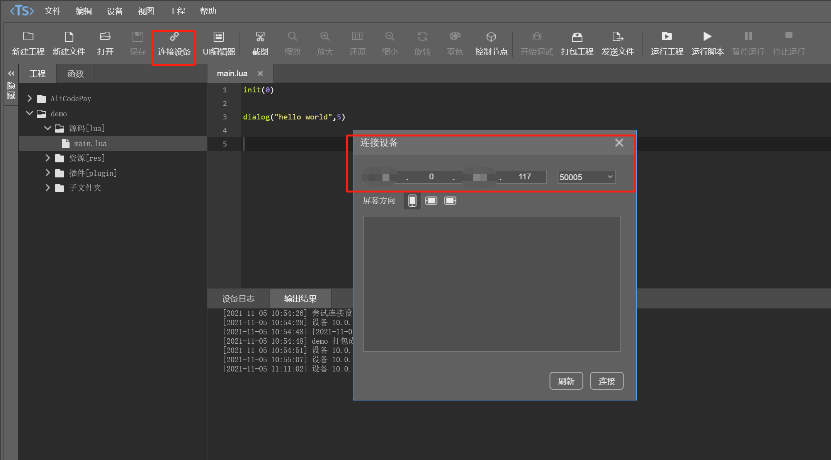The width and height of the screenshot is (831, 460).
Task: Click the 缩放 (Zoom) magnifier icon
Action: coord(292,36)
